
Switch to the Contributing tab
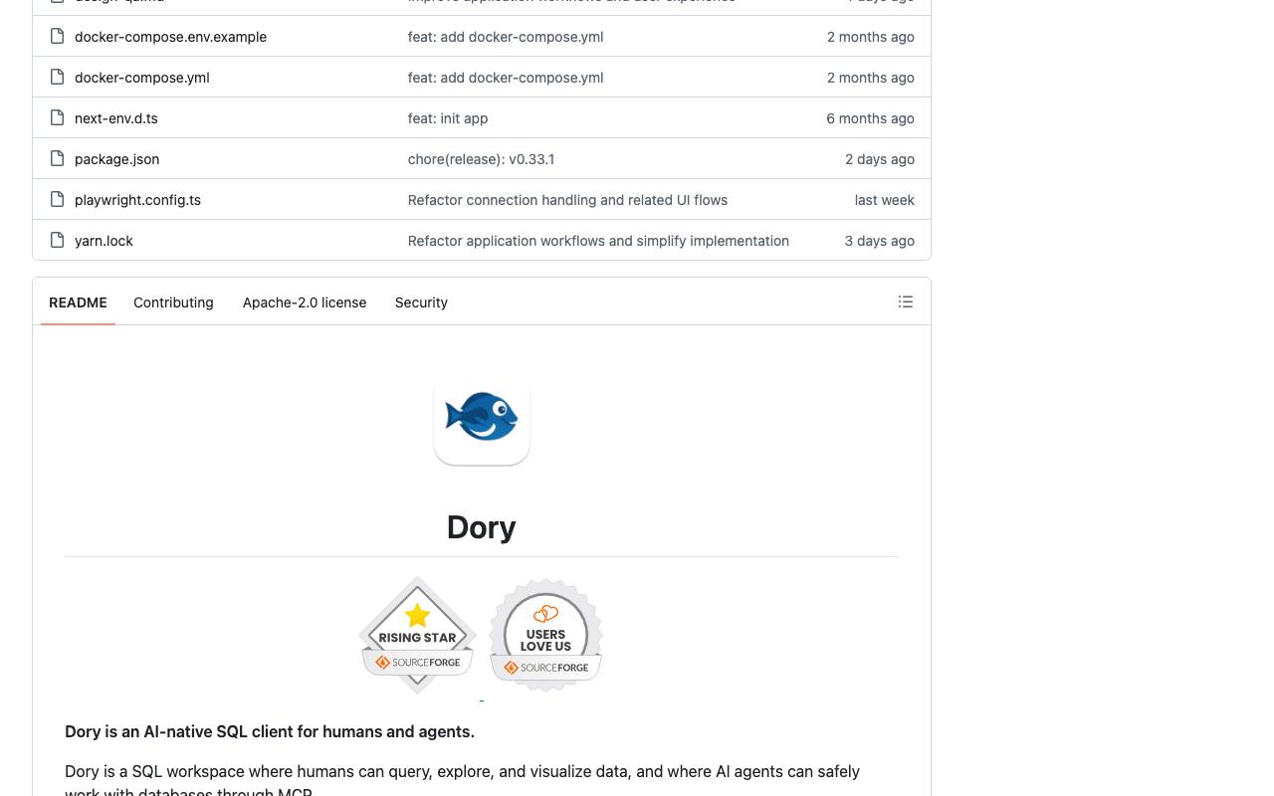(x=173, y=302)
